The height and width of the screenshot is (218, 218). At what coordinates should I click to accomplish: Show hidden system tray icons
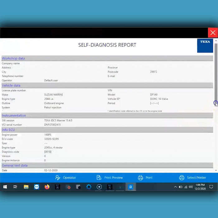175,187
